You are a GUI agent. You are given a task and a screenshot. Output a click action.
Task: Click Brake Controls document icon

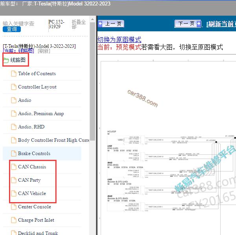coord(14,154)
